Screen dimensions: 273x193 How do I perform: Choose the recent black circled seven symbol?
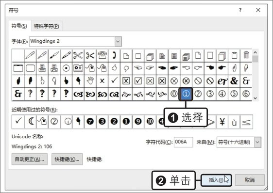(x=90, y=121)
